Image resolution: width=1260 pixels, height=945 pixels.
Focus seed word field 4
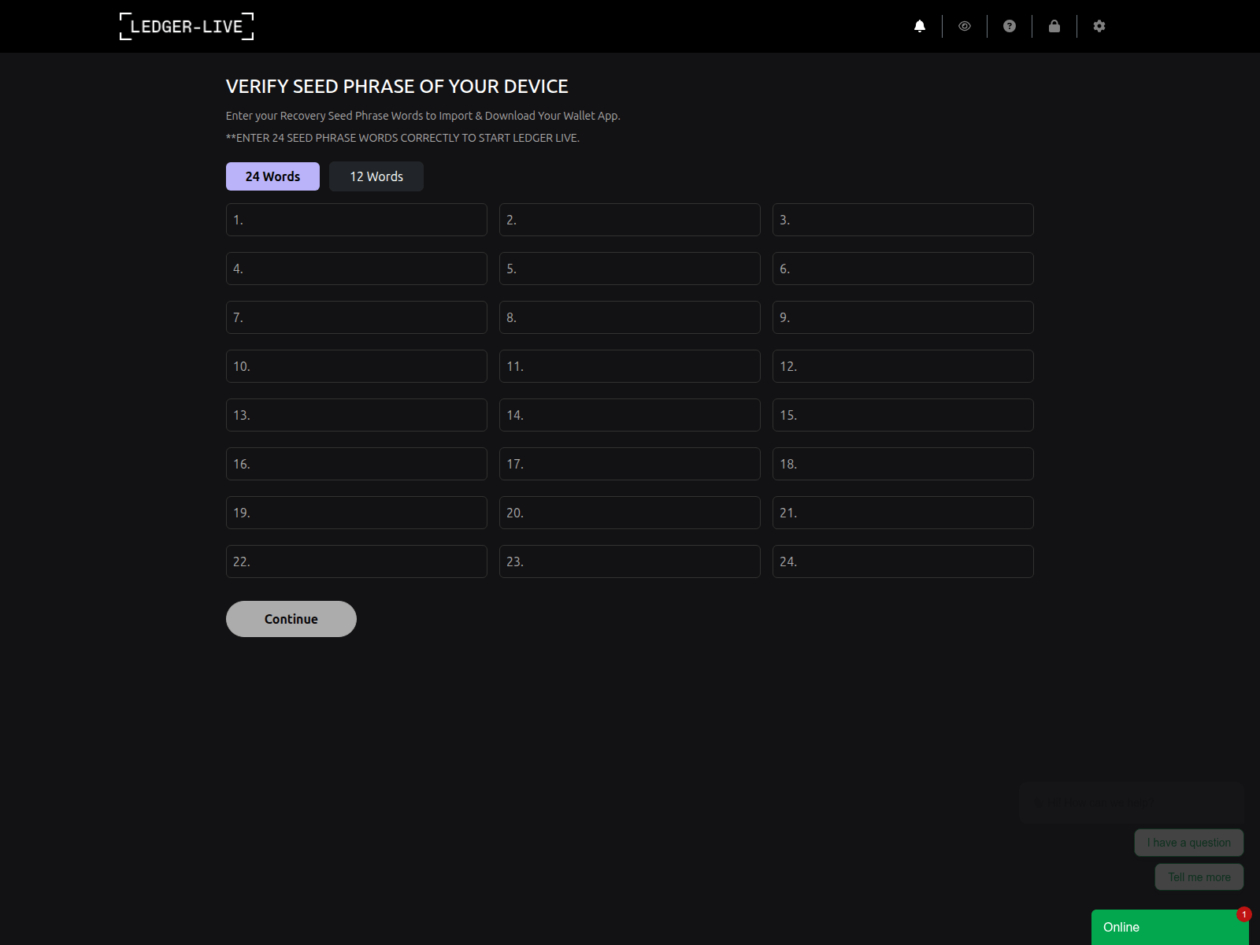pyautogui.click(x=357, y=269)
